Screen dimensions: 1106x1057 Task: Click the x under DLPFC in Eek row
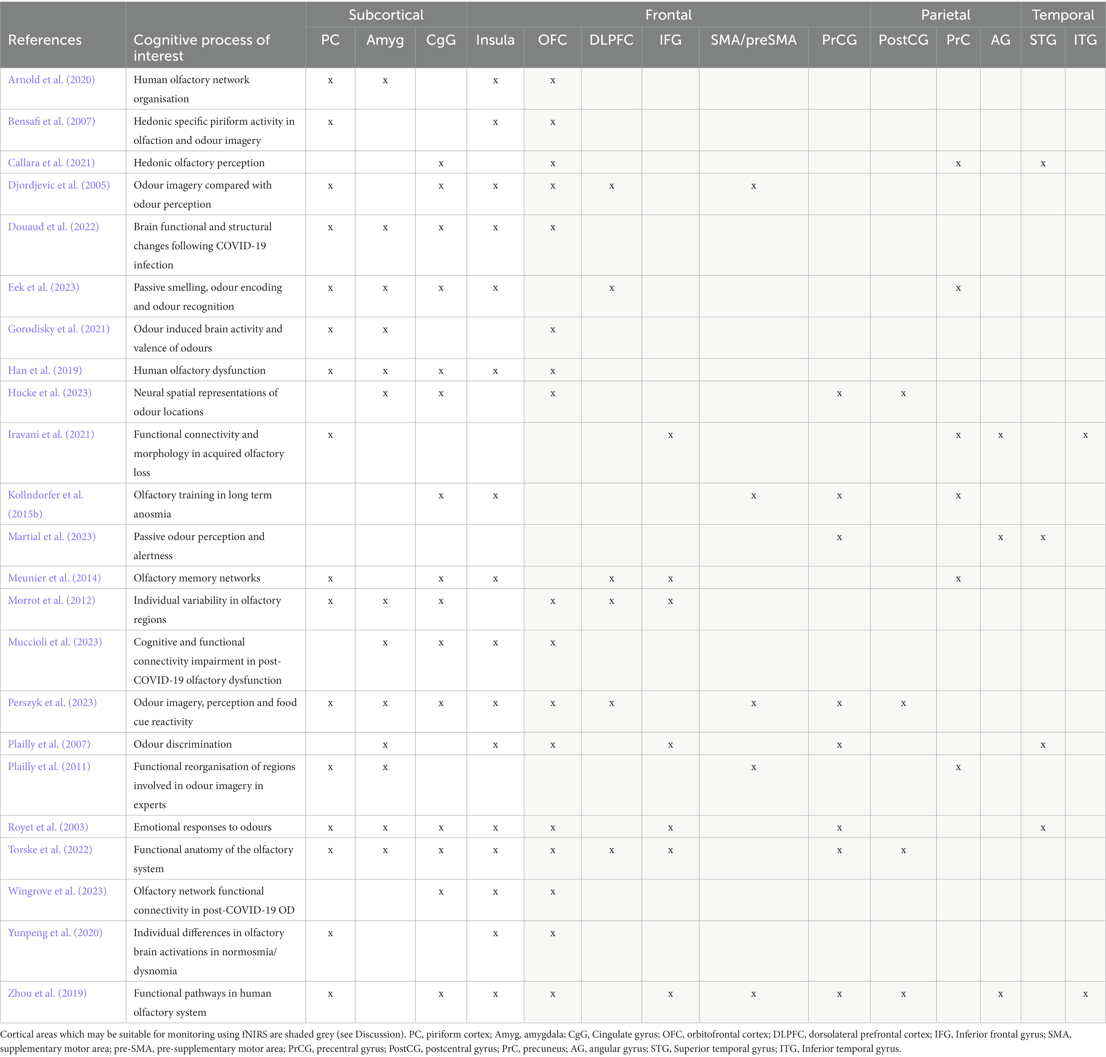(x=611, y=288)
